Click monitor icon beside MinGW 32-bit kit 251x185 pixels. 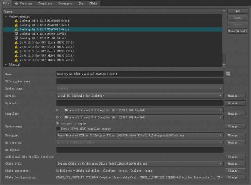point(16,34)
